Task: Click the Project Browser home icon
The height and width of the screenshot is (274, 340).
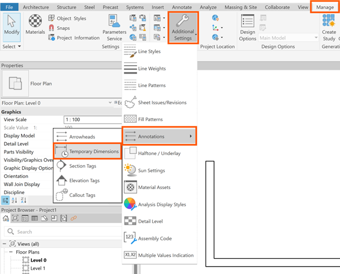Action: click(x=6, y=218)
